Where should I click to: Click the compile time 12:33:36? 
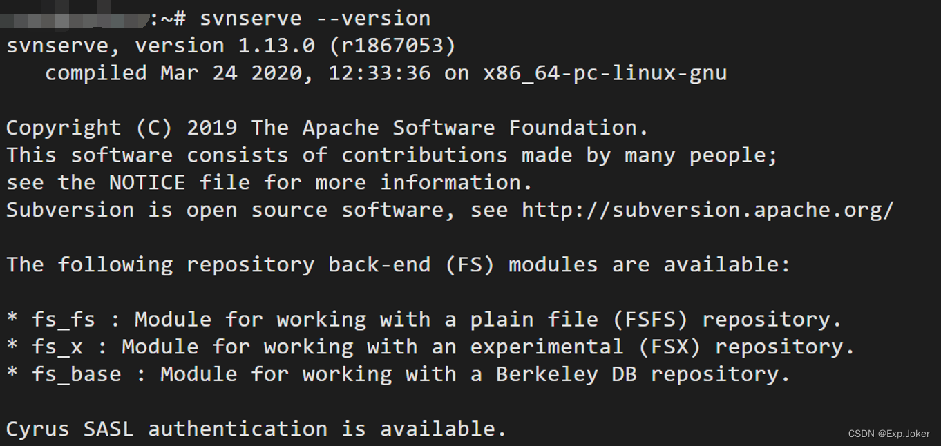coord(379,73)
